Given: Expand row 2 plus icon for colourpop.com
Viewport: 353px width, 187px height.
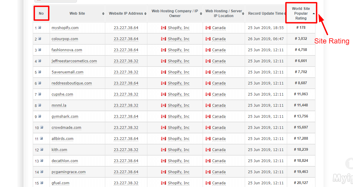Looking at the screenshot, I should [x=40, y=39].
